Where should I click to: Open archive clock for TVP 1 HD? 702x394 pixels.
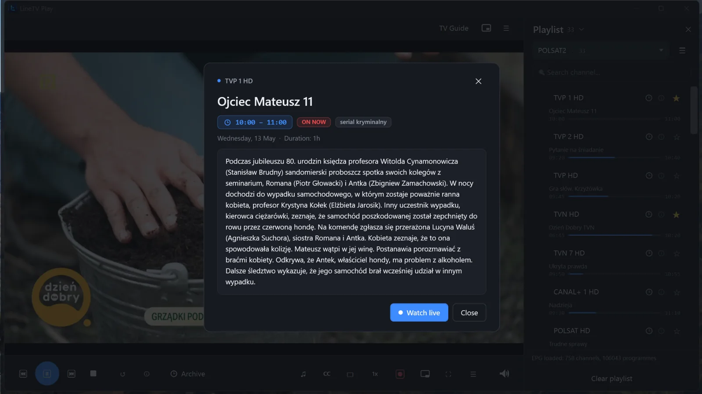(x=648, y=98)
